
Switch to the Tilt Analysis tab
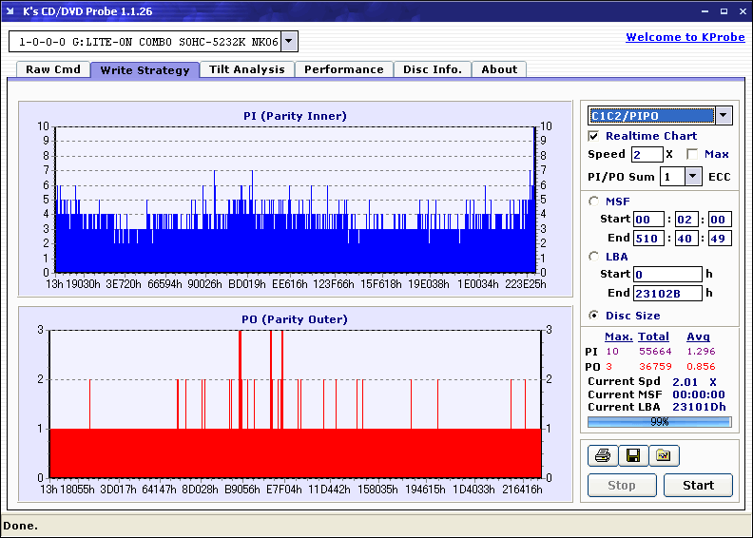pos(246,69)
